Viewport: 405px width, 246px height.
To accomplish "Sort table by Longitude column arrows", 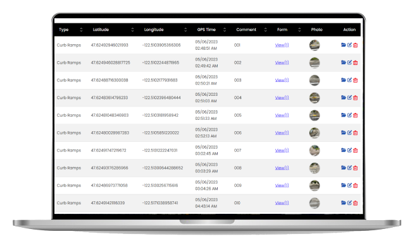I will tap(185, 30).
